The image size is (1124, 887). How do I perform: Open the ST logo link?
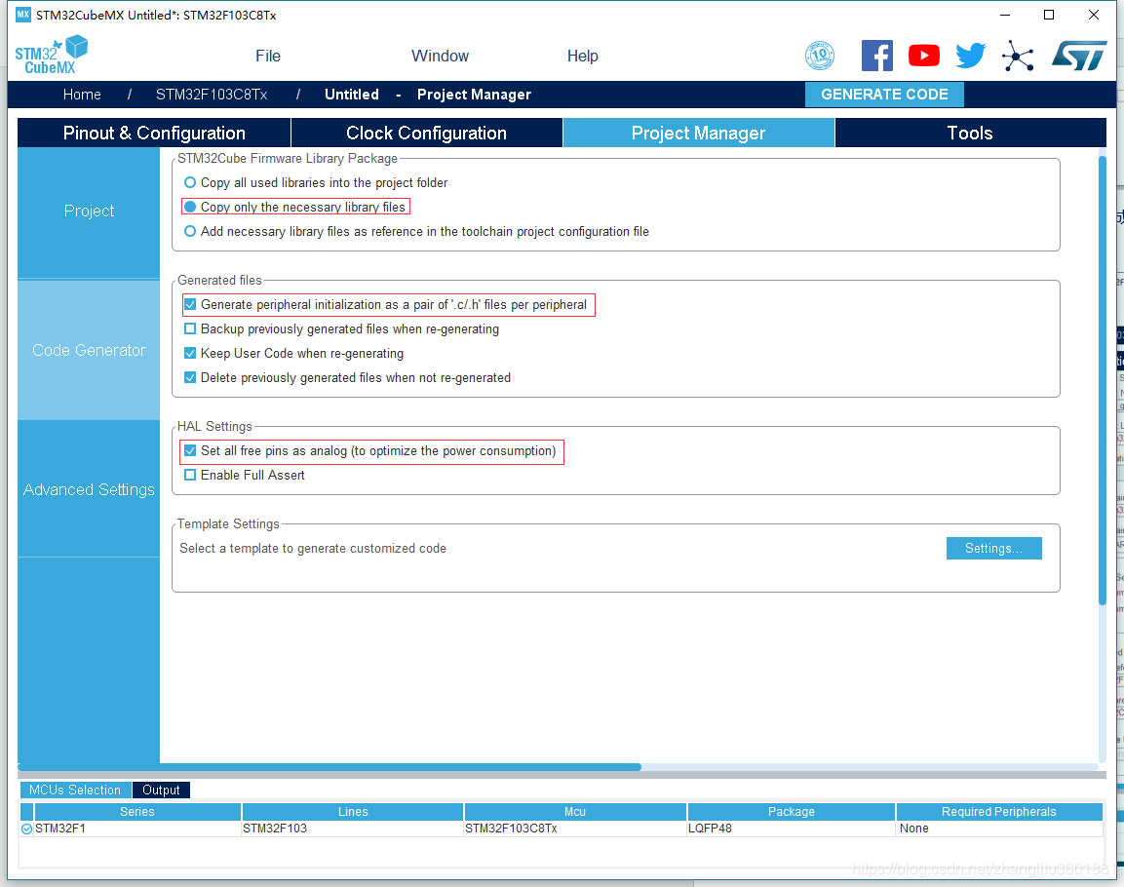(1079, 56)
